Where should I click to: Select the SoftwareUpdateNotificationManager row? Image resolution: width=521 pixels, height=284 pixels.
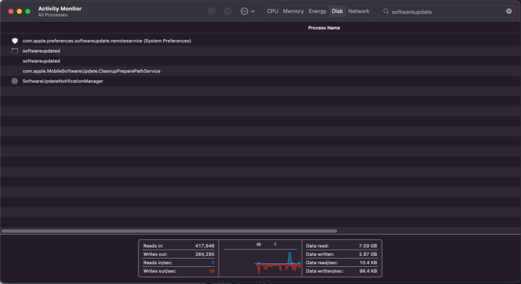click(260, 81)
